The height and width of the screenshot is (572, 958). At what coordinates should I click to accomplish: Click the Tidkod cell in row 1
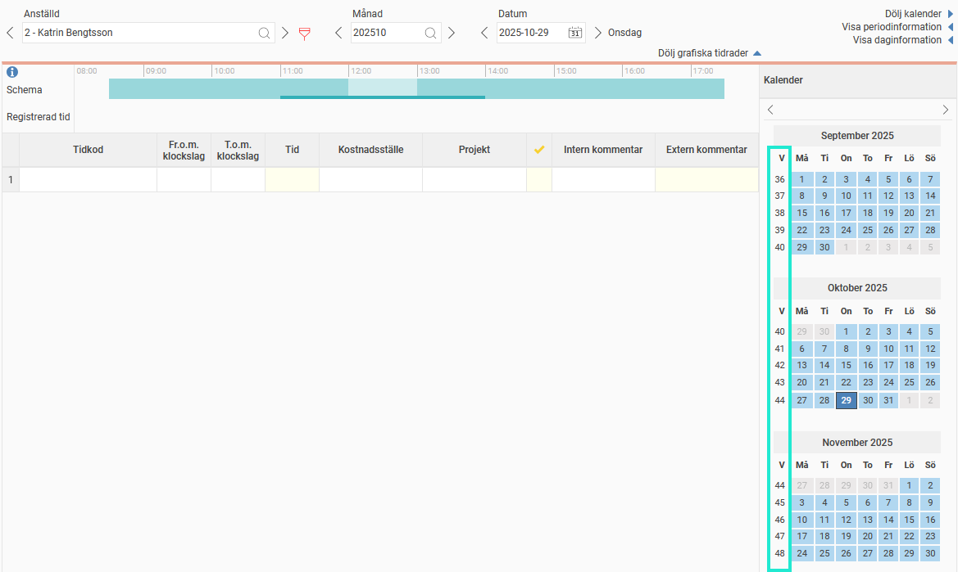[x=88, y=179]
